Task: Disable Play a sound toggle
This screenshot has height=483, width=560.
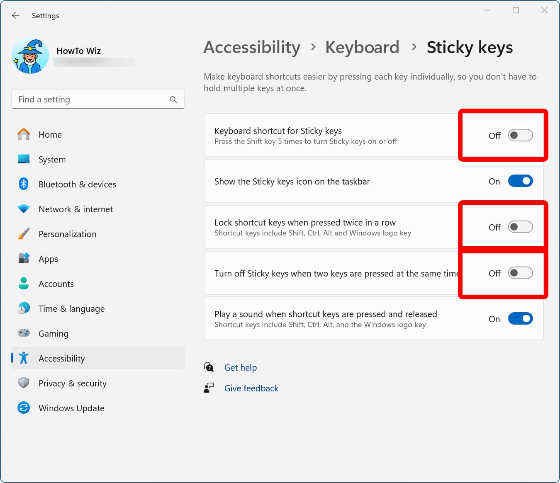Action: click(x=520, y=319)
